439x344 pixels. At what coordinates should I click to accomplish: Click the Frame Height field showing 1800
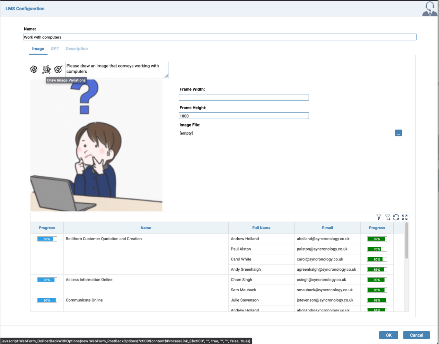tap(244, 116)
